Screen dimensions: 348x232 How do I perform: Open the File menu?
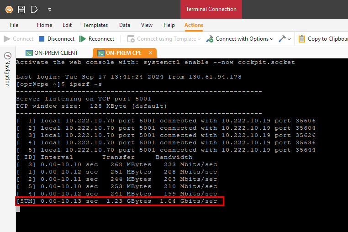click(14, 25)
